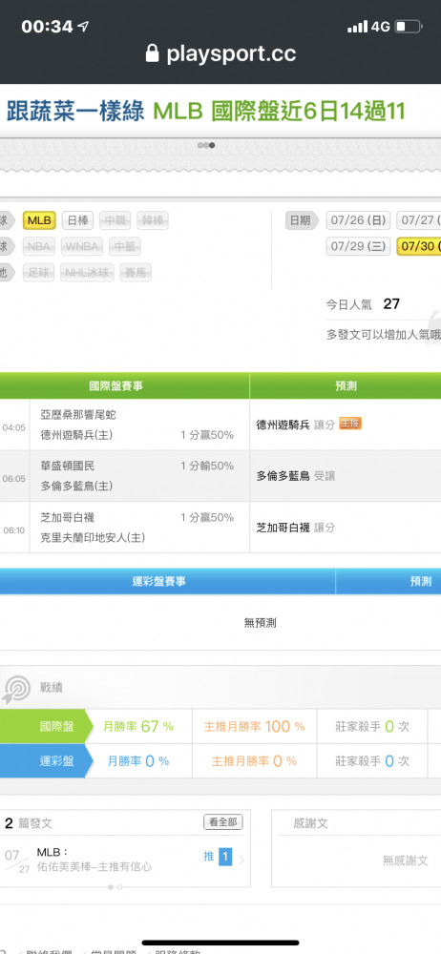Select the 日棒 league tab
Viewport: 441px width, 954px height.
pos(76,220)
